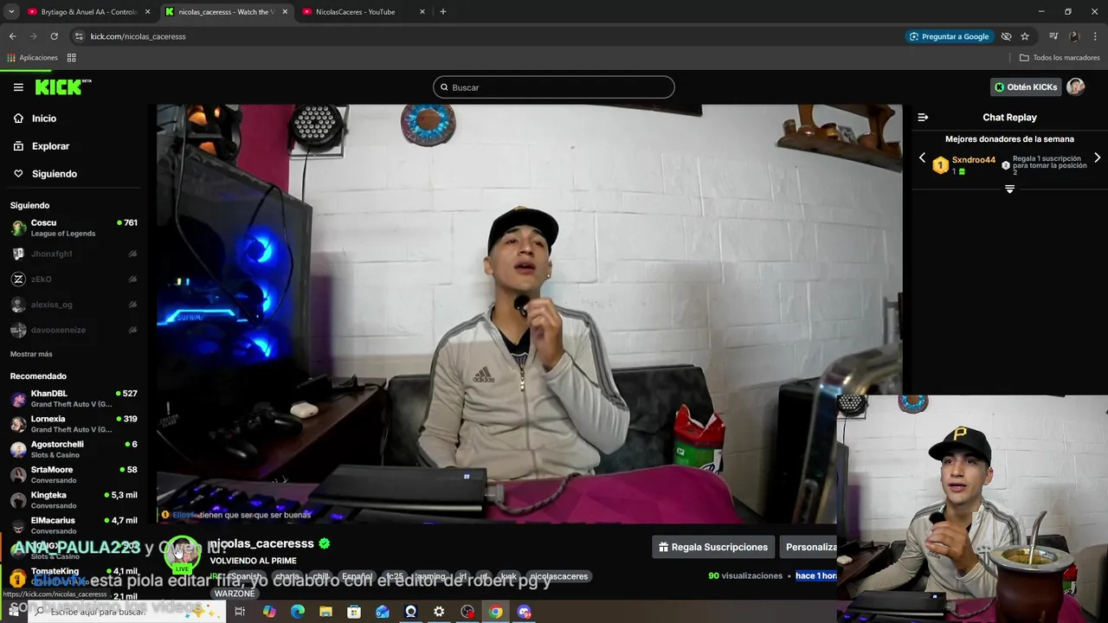This screenshot has width=1108, height=623.
Task: View site information icon in address bar
Action: pos(79,36)
